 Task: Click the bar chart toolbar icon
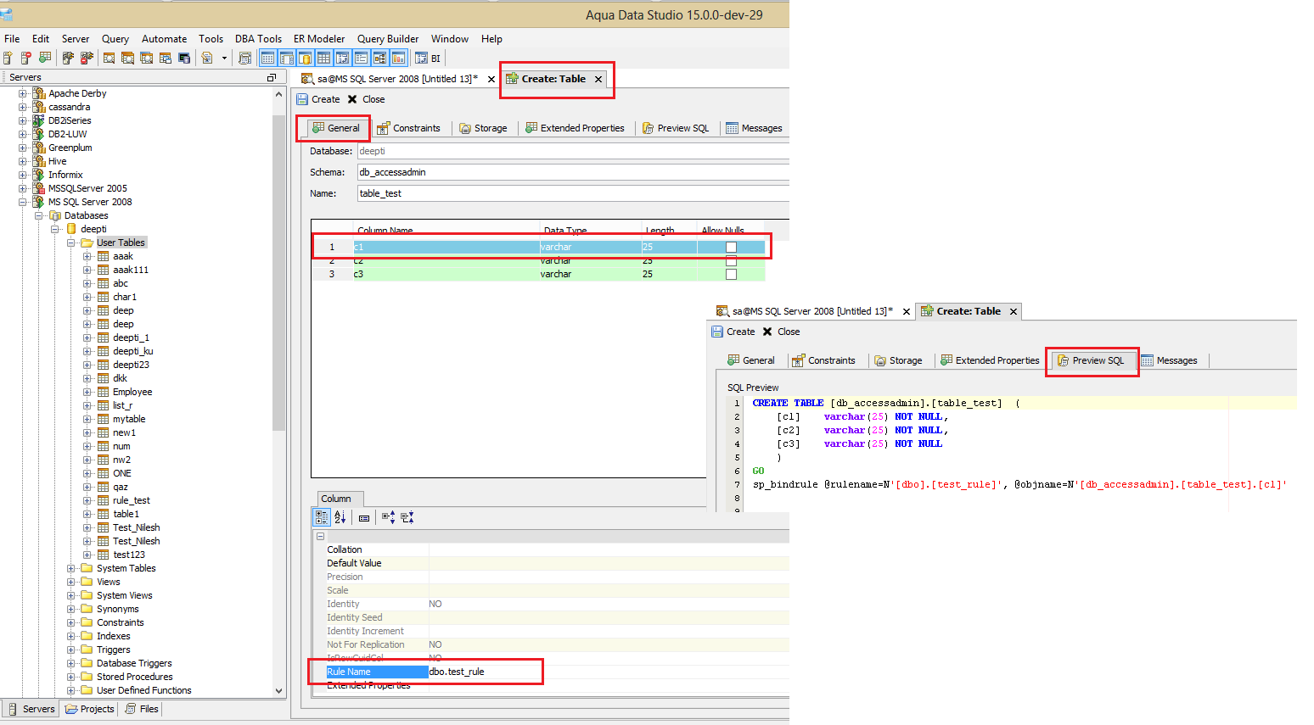tap(398, 58)
